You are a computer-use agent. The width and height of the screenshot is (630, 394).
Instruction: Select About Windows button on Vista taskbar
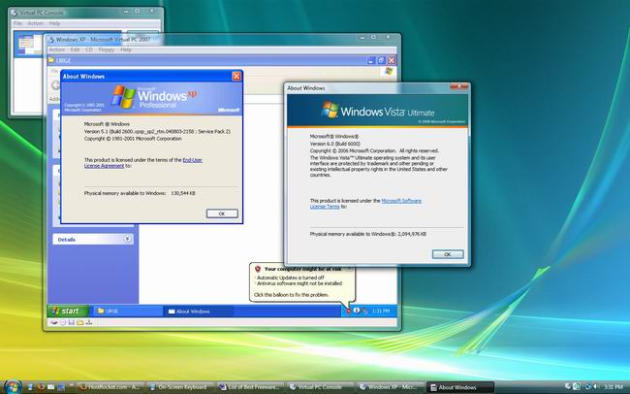(459, 387)
